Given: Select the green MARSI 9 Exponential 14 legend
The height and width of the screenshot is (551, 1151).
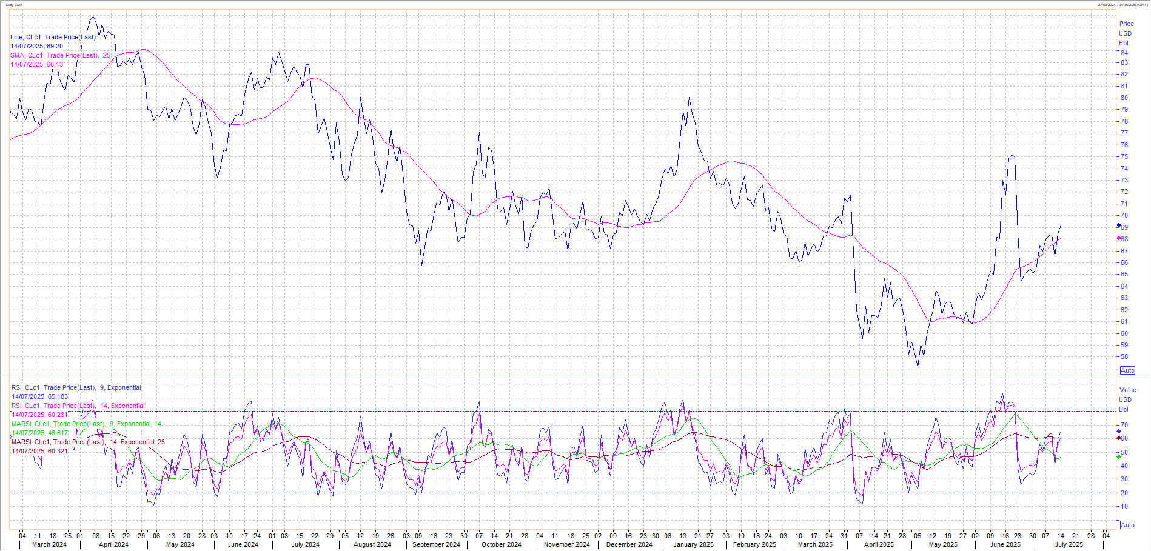Looking at the screenshot, I should point(87,424).
